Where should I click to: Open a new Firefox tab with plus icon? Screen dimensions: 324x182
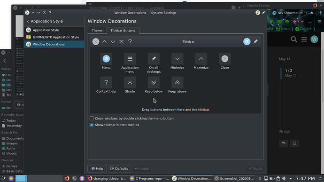320,13
